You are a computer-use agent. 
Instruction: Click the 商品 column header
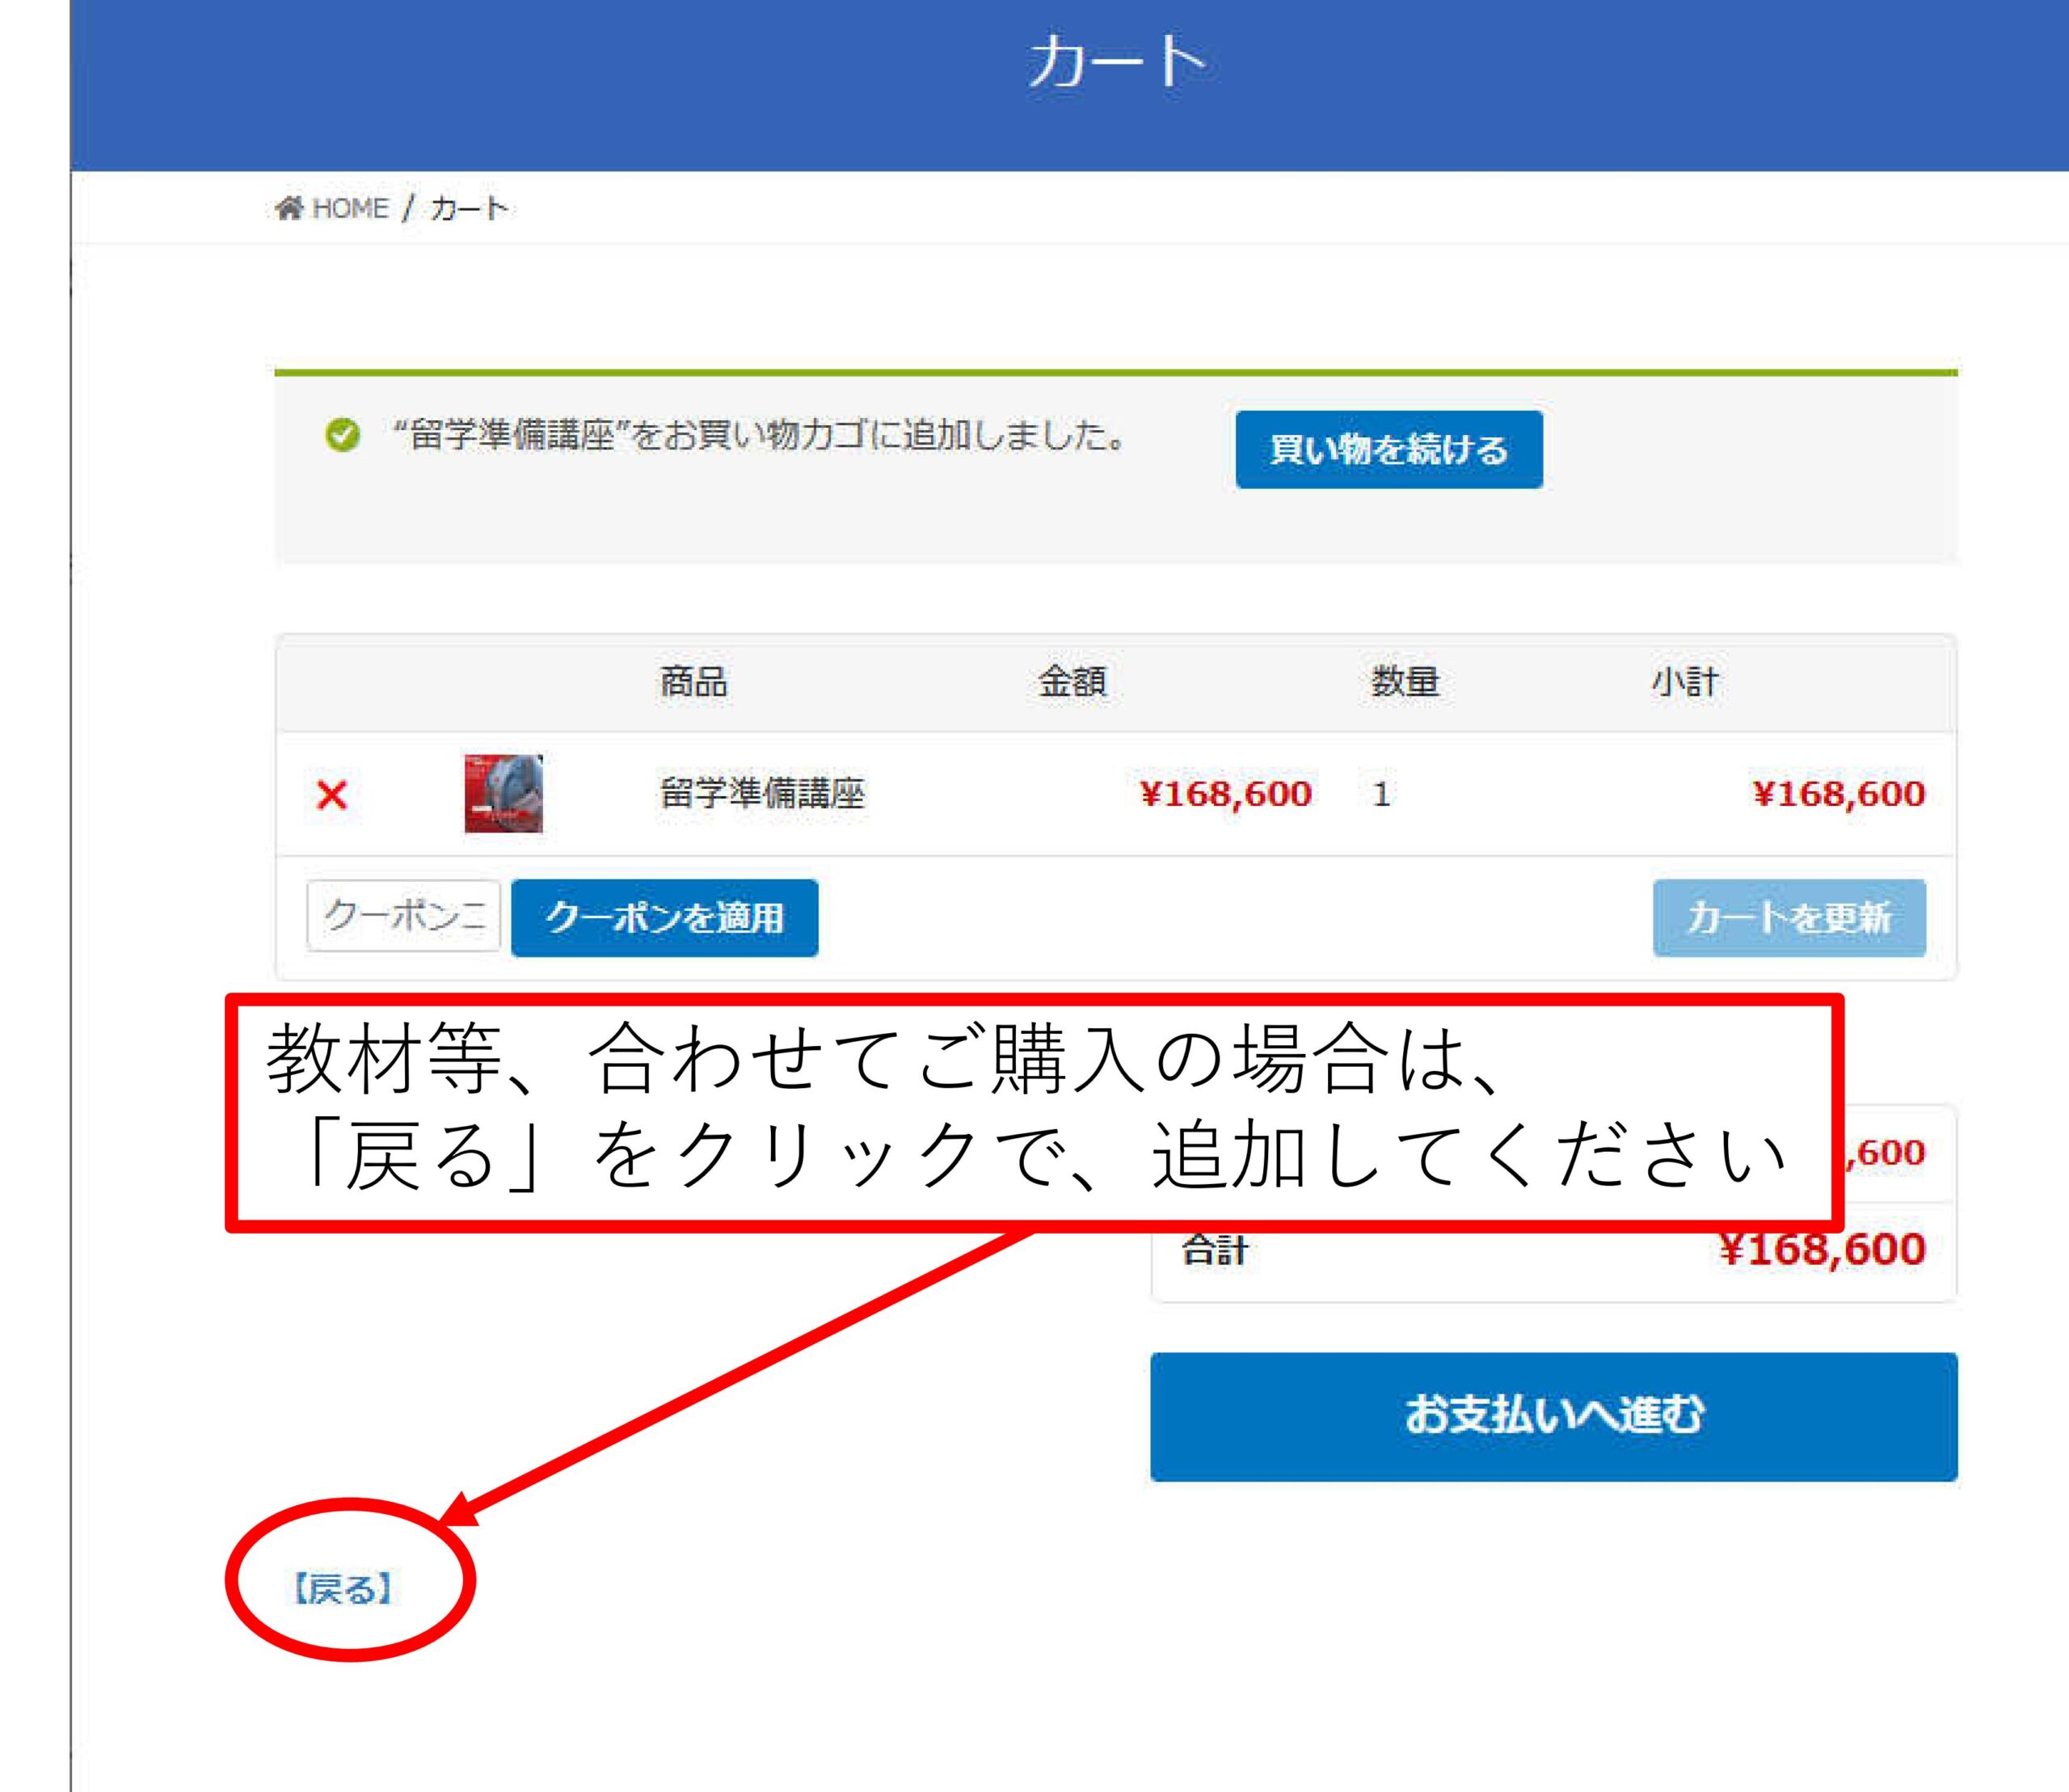coord(693,682)
